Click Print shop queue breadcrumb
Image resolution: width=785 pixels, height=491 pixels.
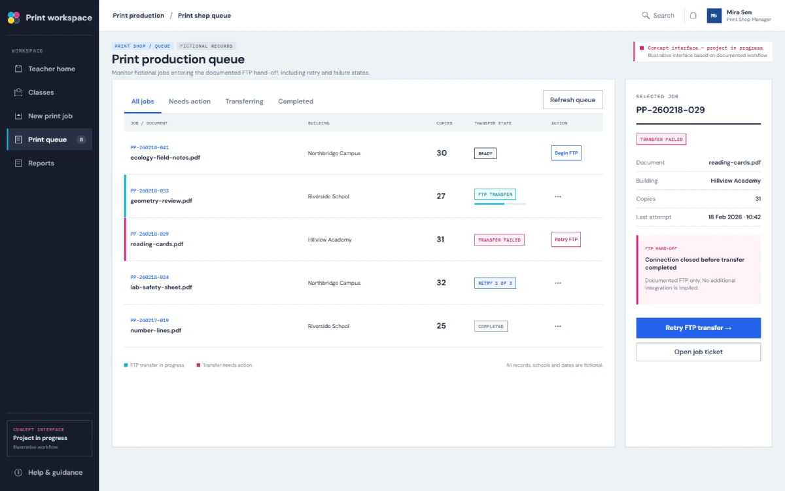point(204,16)
